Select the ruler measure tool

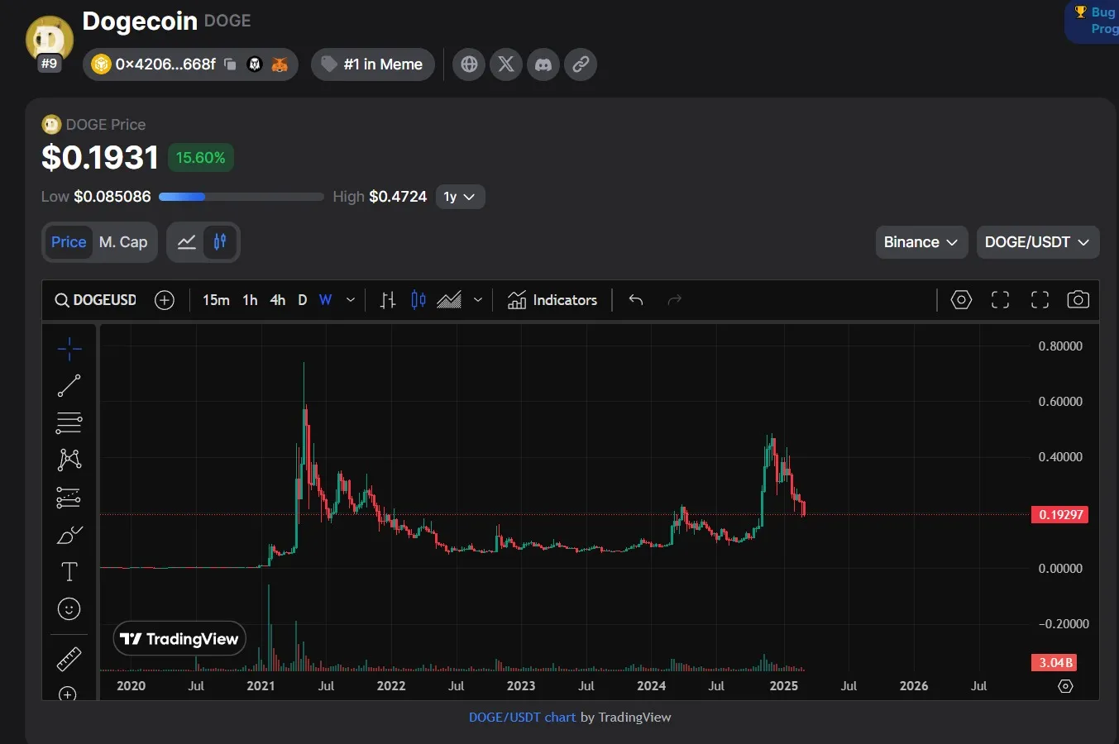[x=69, y=659]
